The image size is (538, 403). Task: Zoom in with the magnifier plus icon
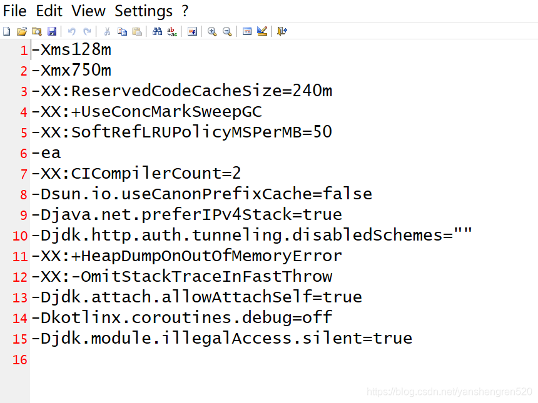(x=212, y=31)
